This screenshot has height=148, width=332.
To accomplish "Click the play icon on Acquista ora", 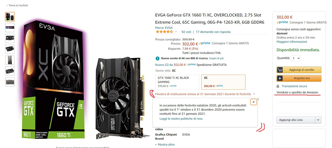I will tap(280, 78).
